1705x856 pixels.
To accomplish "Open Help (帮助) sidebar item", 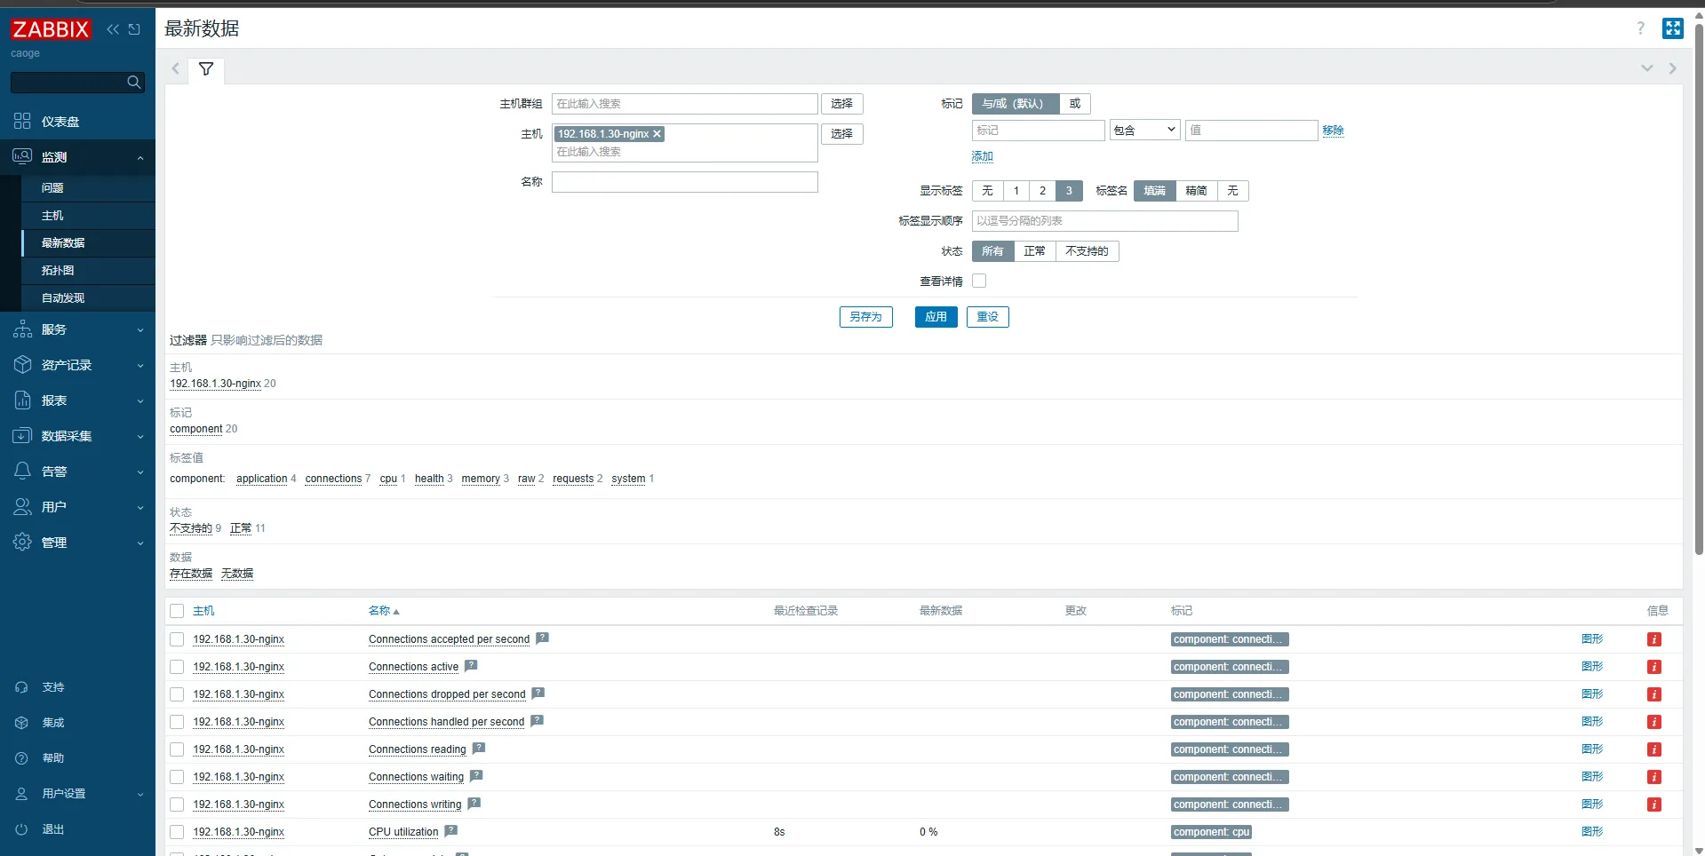I will tap(77, 758).
